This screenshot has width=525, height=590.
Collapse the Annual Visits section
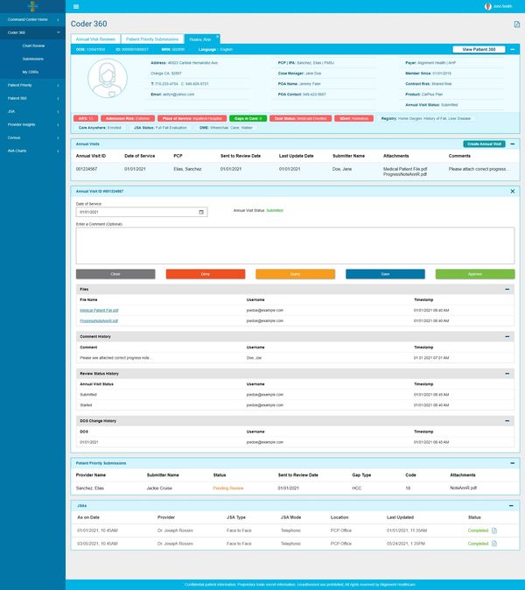click(x=512, y=144)
